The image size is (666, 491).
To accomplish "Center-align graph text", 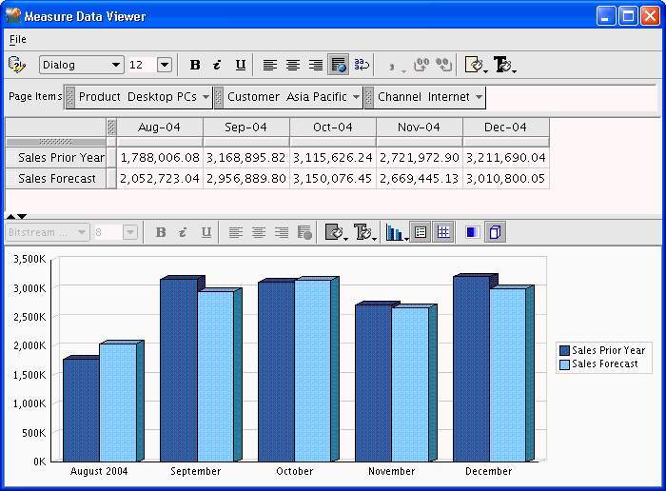I will [259, 232].
